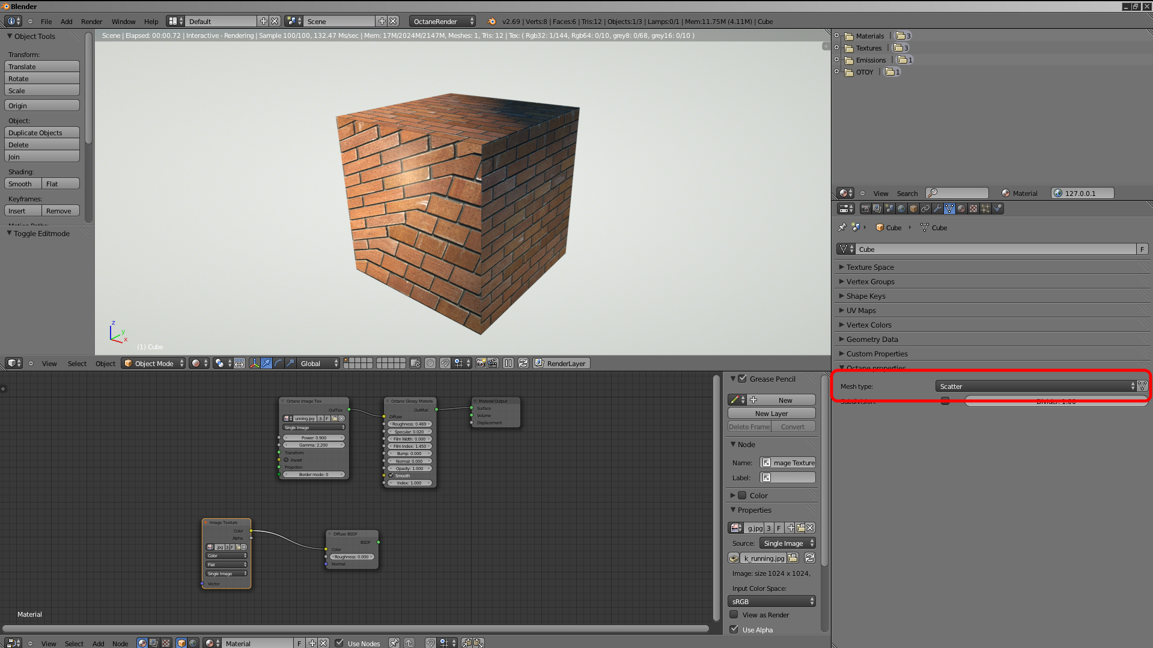
Task: Toggle 3D manipulator visibility in viewport header
Action: [254, 363]
